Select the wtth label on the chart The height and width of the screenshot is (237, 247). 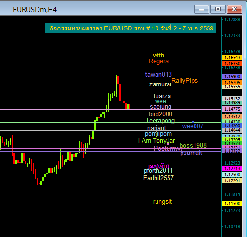tap(158, 56)
